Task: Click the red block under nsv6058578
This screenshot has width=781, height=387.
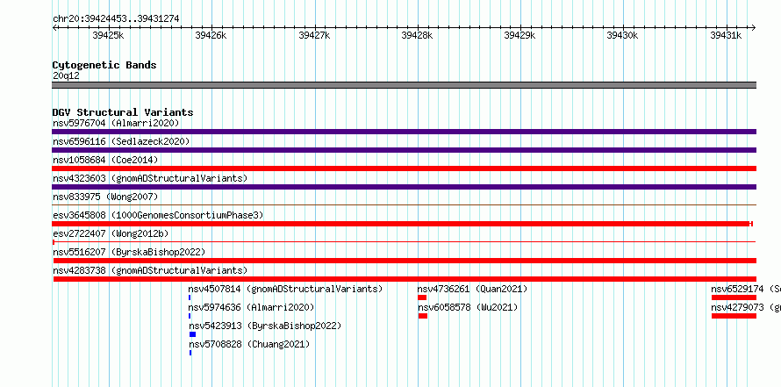Action: [423, 316]
